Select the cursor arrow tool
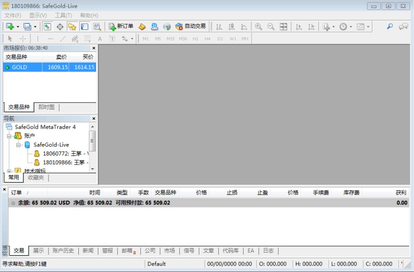The image size is (414, 272). point(10,39)
